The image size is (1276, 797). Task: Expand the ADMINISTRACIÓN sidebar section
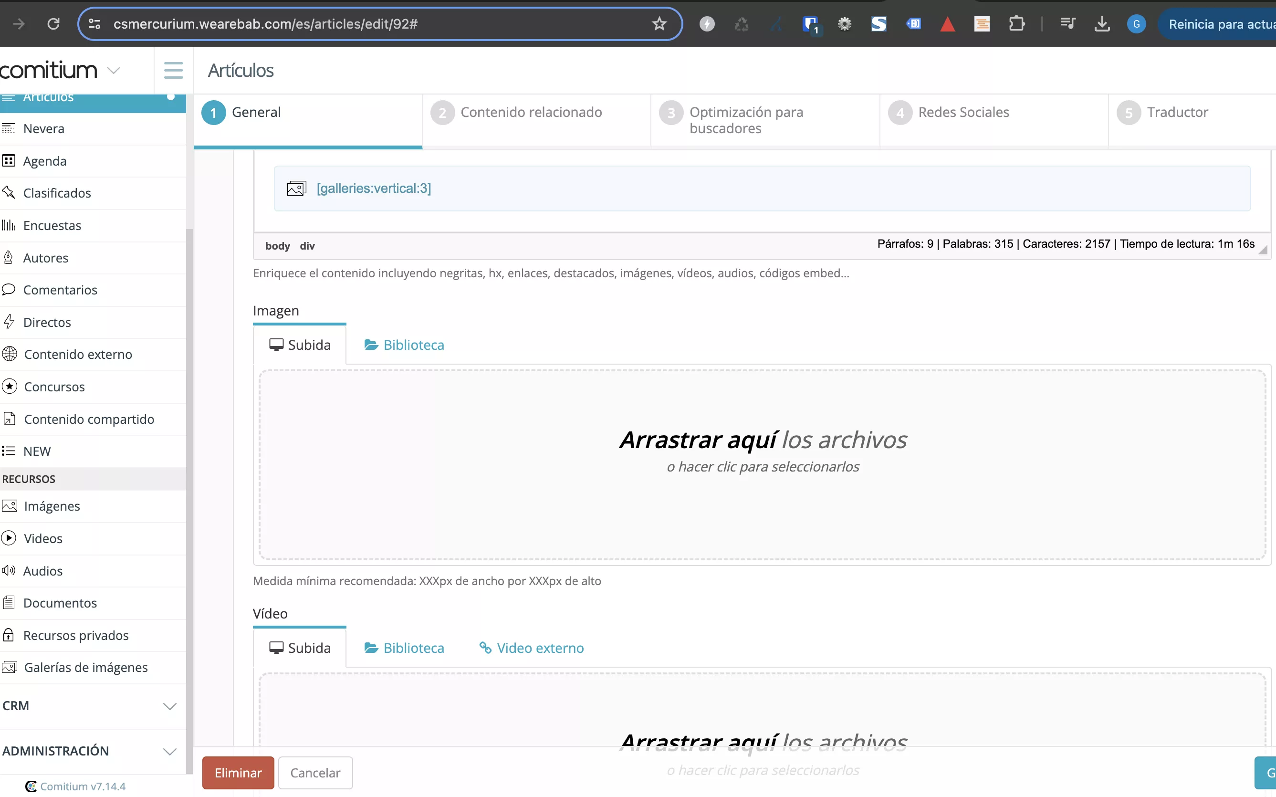169,751
